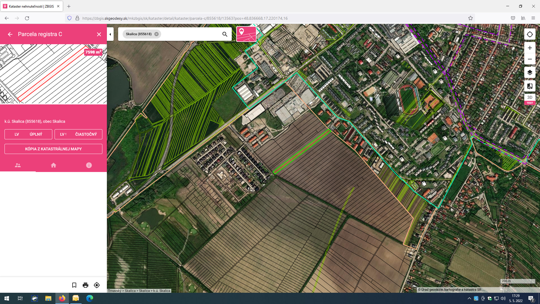Open the Firefox library icon
Screen dimensions: 540x304
[x=523, y=18]
